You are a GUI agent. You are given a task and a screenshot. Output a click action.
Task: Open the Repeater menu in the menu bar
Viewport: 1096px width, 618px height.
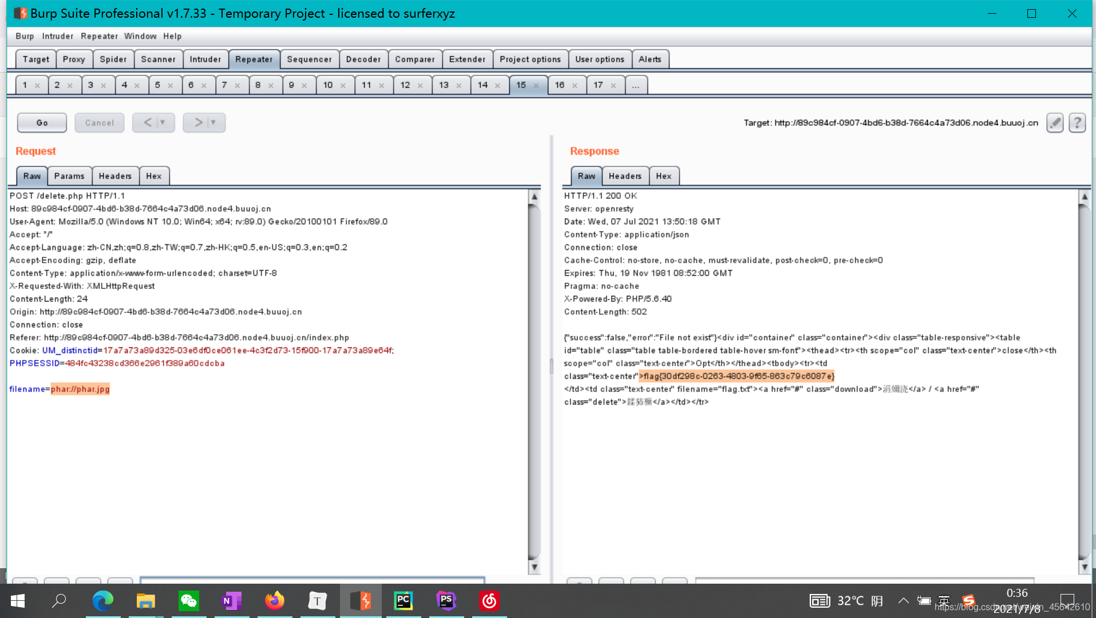tap(99, 36)
